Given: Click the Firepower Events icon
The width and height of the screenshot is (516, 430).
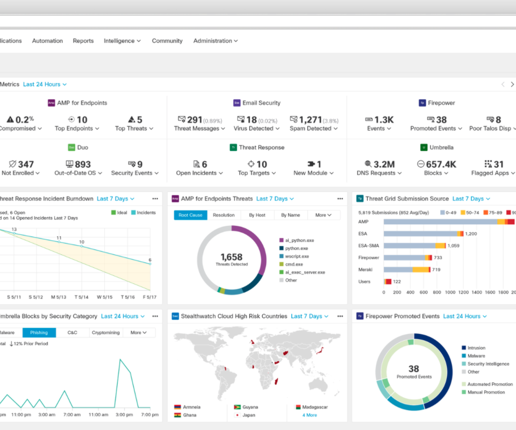Looking at the screenshot, I should [x=369, y=119].
